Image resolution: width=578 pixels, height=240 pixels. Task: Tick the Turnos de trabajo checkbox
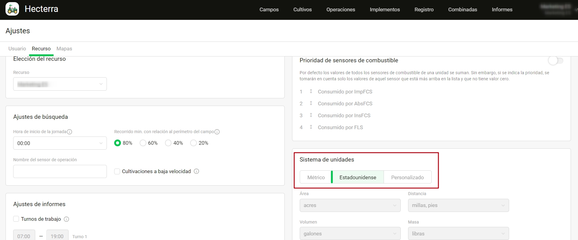pos(16,219)
